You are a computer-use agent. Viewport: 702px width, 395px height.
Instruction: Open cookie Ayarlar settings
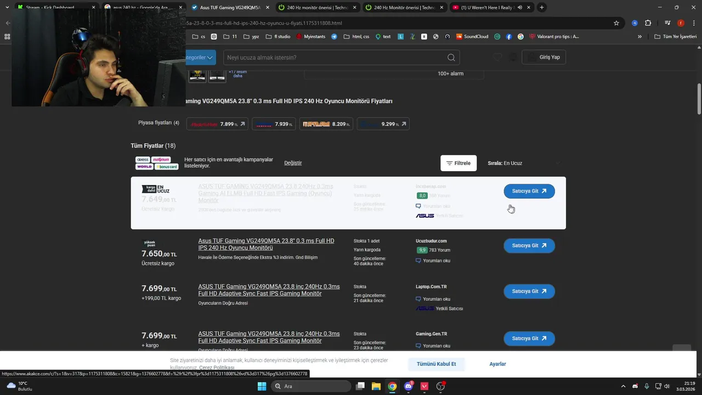pos(497,364)
